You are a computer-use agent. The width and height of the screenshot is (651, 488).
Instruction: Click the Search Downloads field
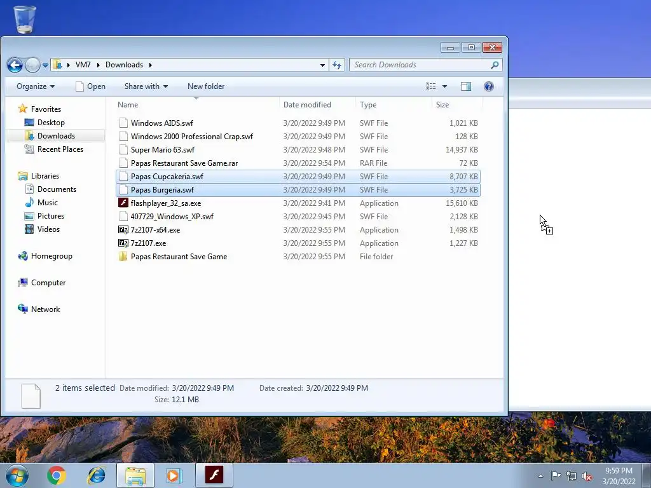coord(420,65)
